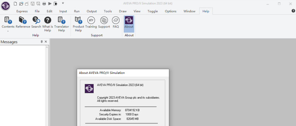The width and height of the screenshot is (296, 126).
Task: Open the Tools tab
Action: pyautogui.click(x=108, y=11)
